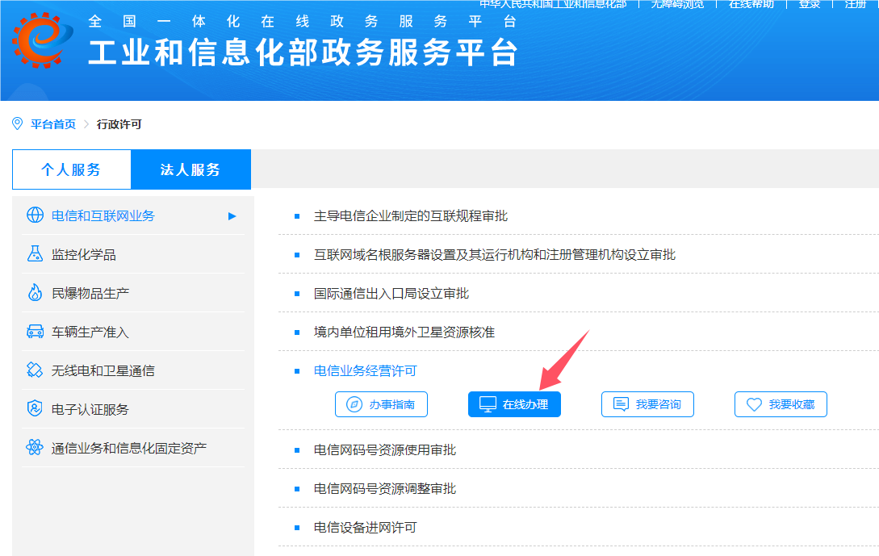Open 电信网码号资源调整审批
This screenshot has height=556, width=879.
(385, 488)
